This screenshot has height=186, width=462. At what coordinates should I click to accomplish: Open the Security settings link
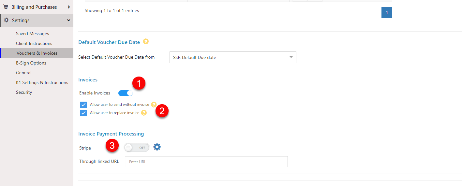coord(24,92)
